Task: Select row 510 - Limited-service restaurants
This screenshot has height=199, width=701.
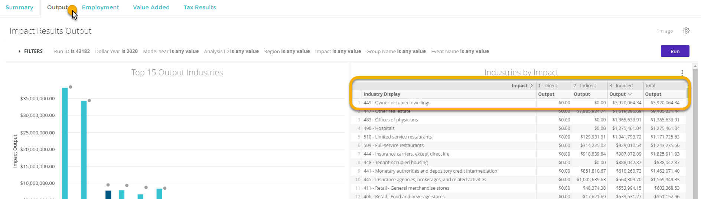Action: pyautogui.click(x=518, y=137)
